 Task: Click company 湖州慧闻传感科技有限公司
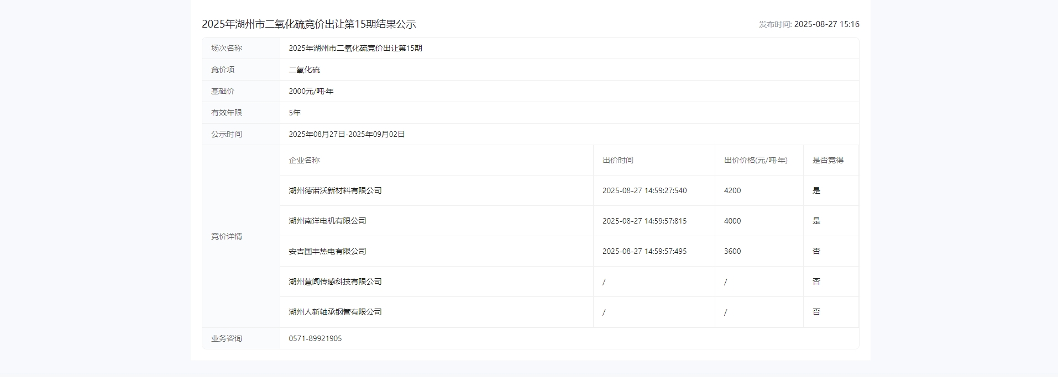pos(335,282)
